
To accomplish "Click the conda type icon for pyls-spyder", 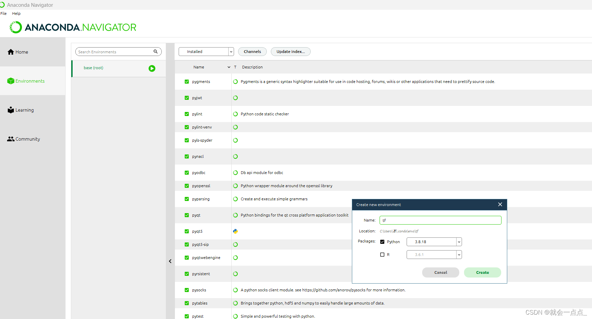I will click(235, 140).
